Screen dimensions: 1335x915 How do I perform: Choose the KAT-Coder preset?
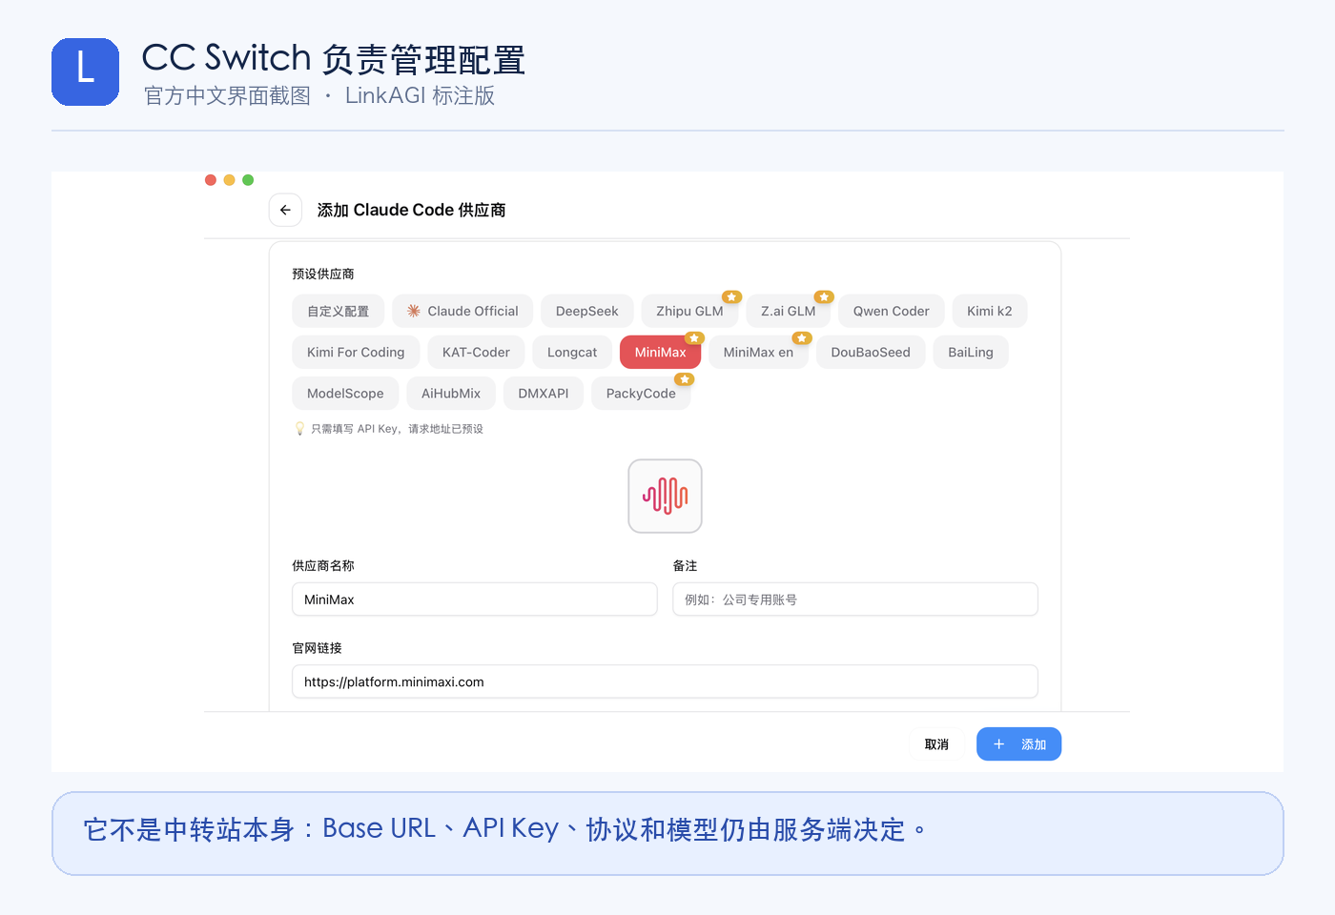click(476, 352)
